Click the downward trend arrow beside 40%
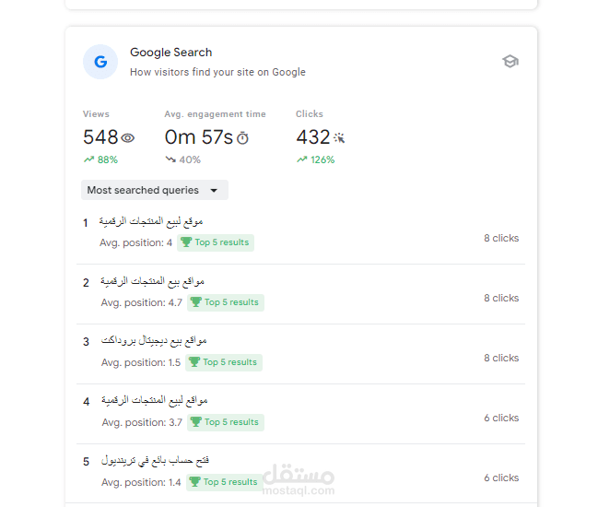The height and width of the screenshot is (507, 598). [x=170, y=159]
